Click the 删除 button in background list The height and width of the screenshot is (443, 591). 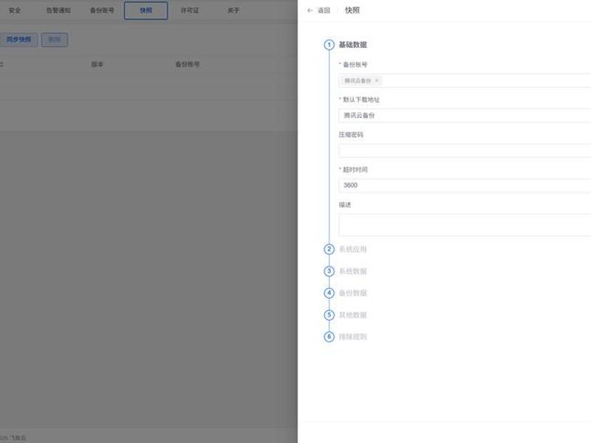coord(55,40)
